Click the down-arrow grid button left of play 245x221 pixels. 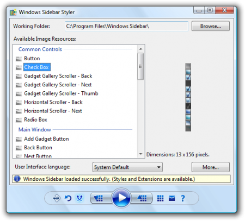(x=101, y=198)
